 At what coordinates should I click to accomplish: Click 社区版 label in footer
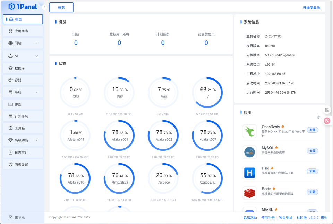click(301, 218)
